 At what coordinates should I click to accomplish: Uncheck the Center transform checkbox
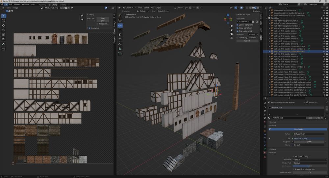coord(238,25)
